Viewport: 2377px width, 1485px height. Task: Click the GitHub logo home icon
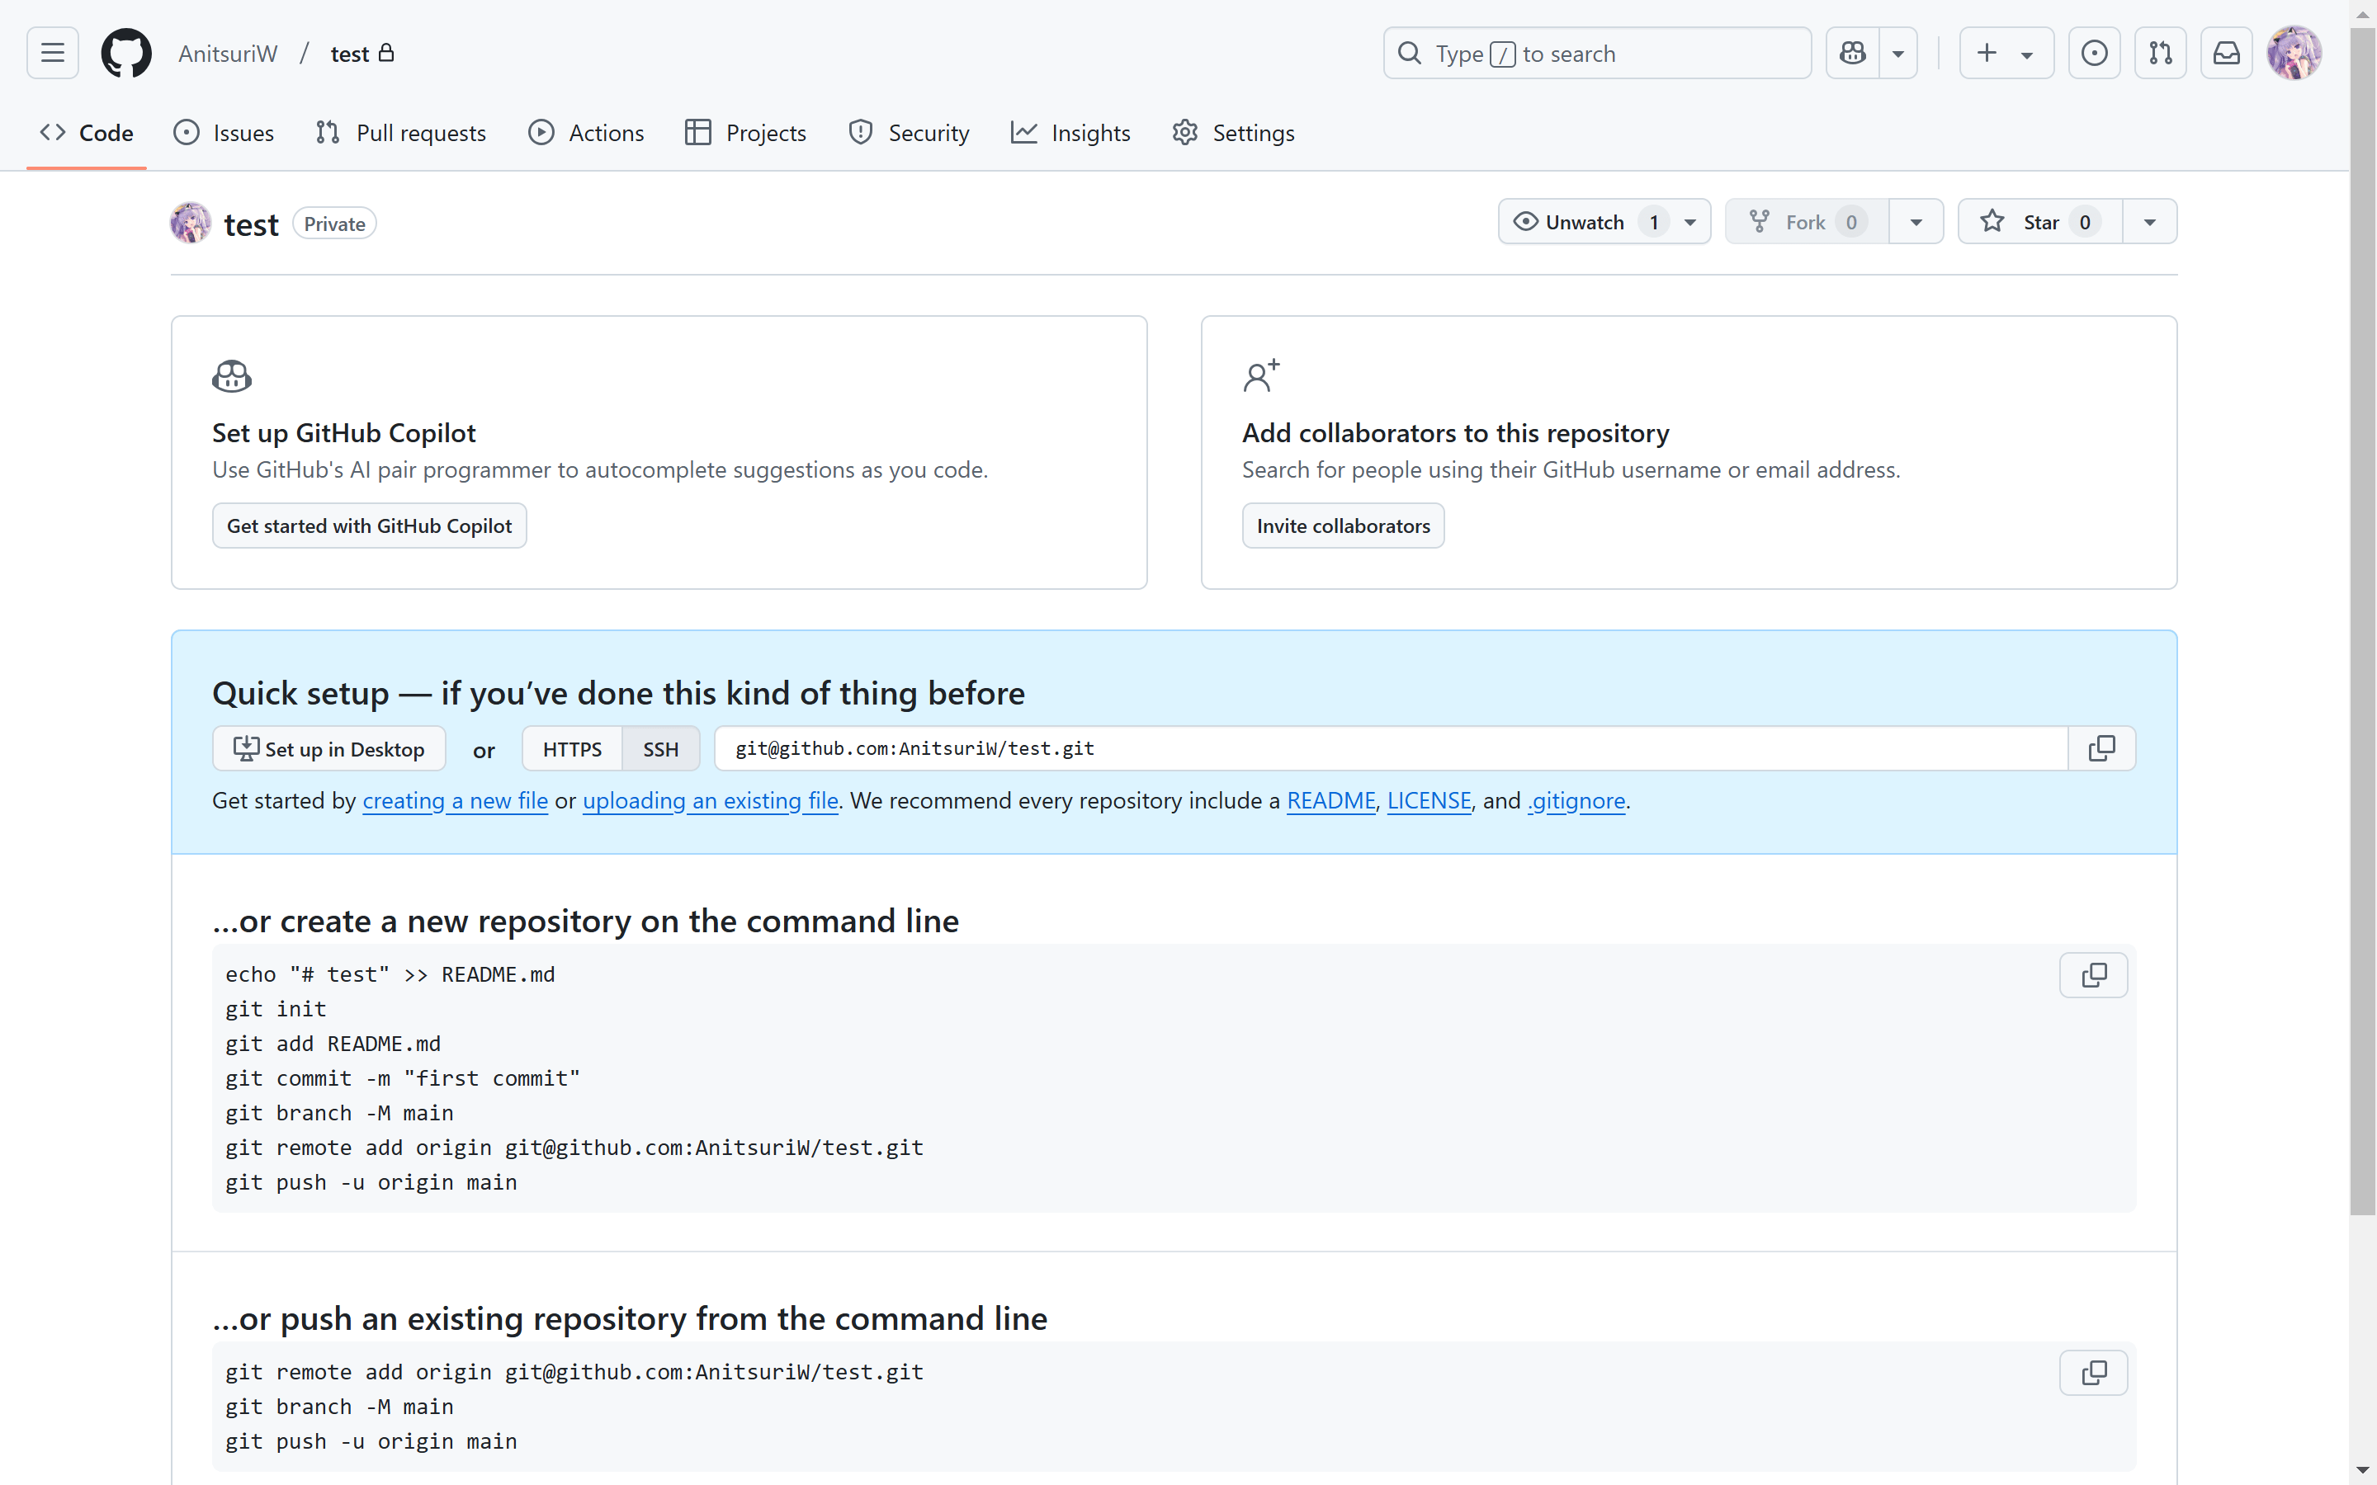tap(127, 53)
